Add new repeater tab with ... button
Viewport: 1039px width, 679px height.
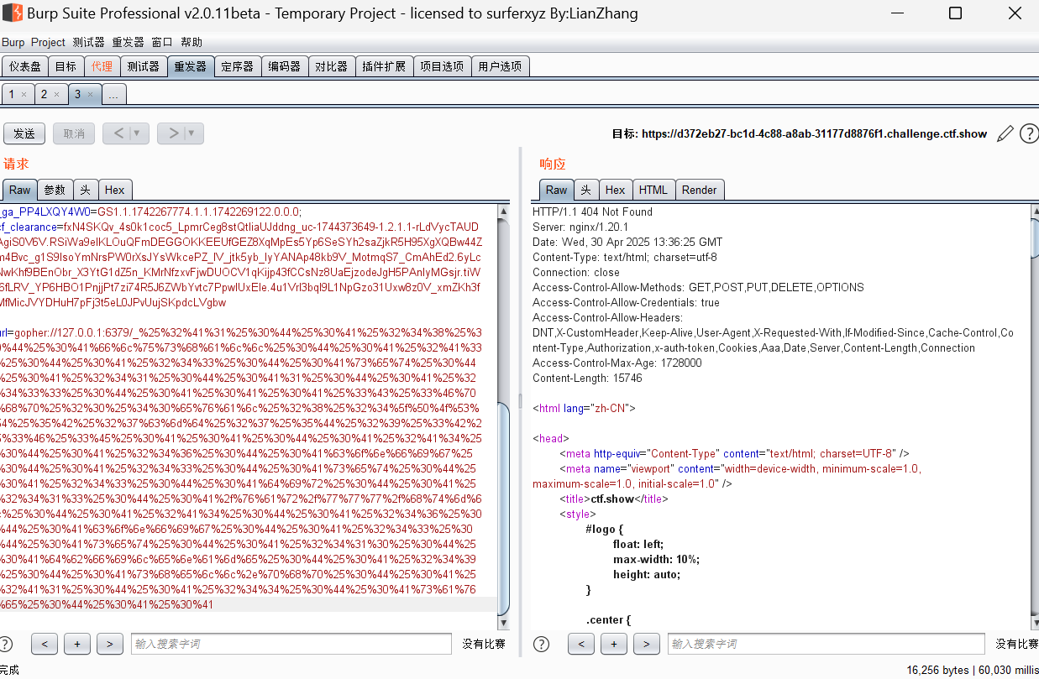[113, 95]
